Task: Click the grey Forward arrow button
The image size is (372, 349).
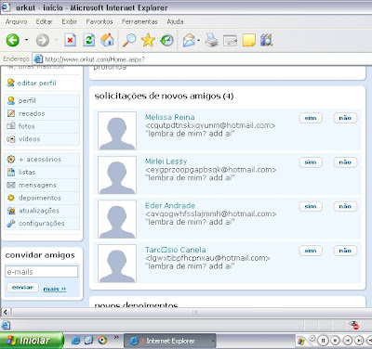Action: [43, 40]
